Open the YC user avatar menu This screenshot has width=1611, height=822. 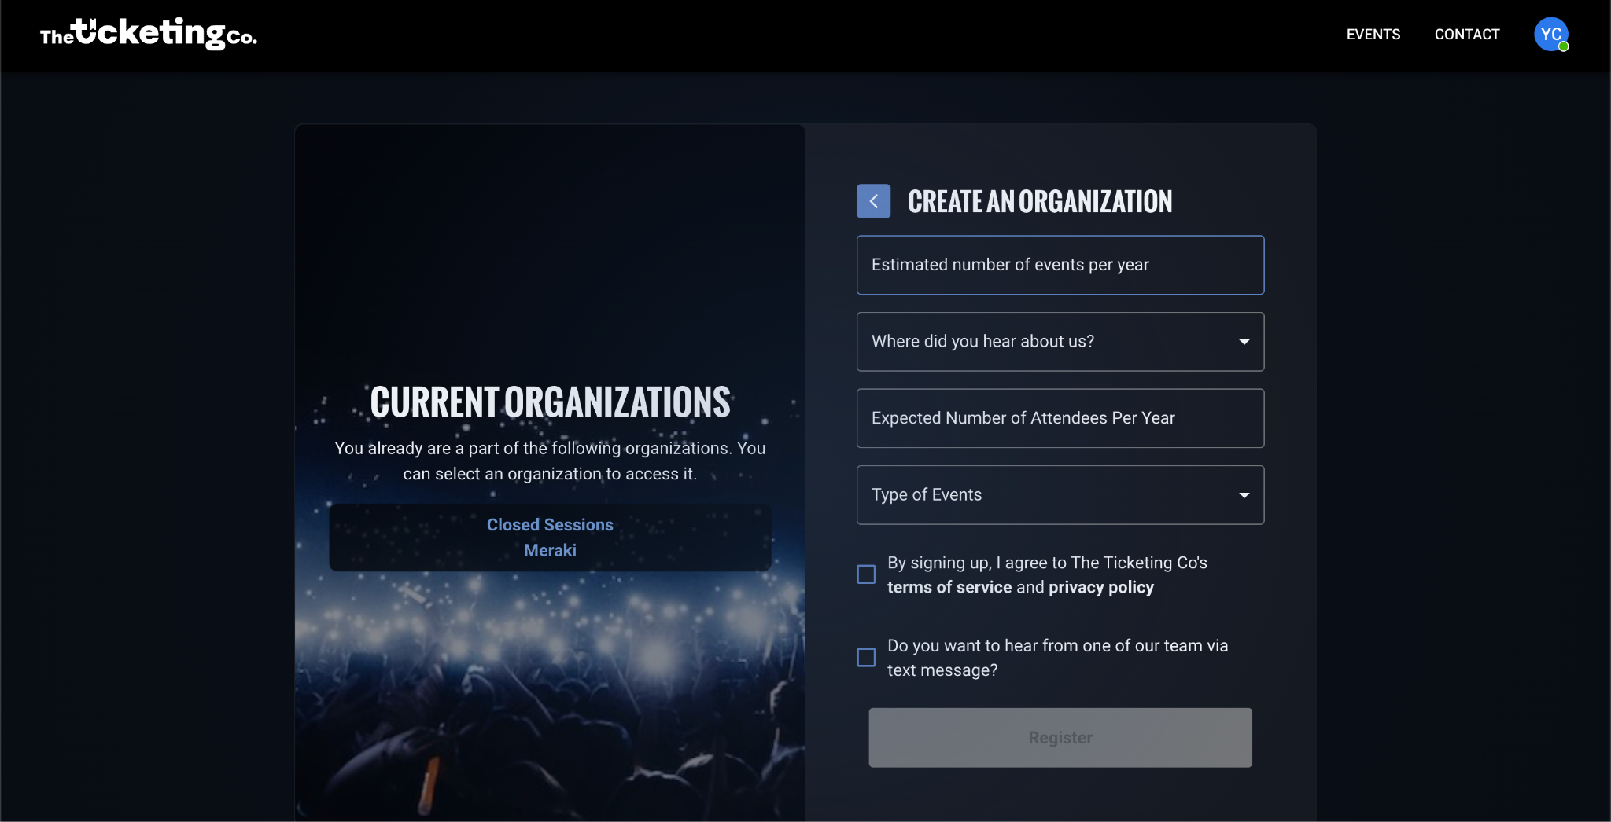1551,35
